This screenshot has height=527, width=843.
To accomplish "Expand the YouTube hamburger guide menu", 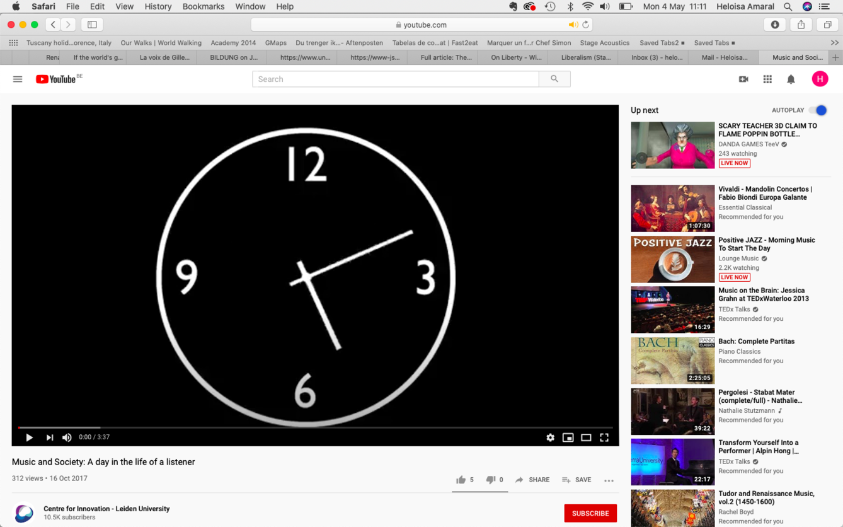I will coord(18,79).
